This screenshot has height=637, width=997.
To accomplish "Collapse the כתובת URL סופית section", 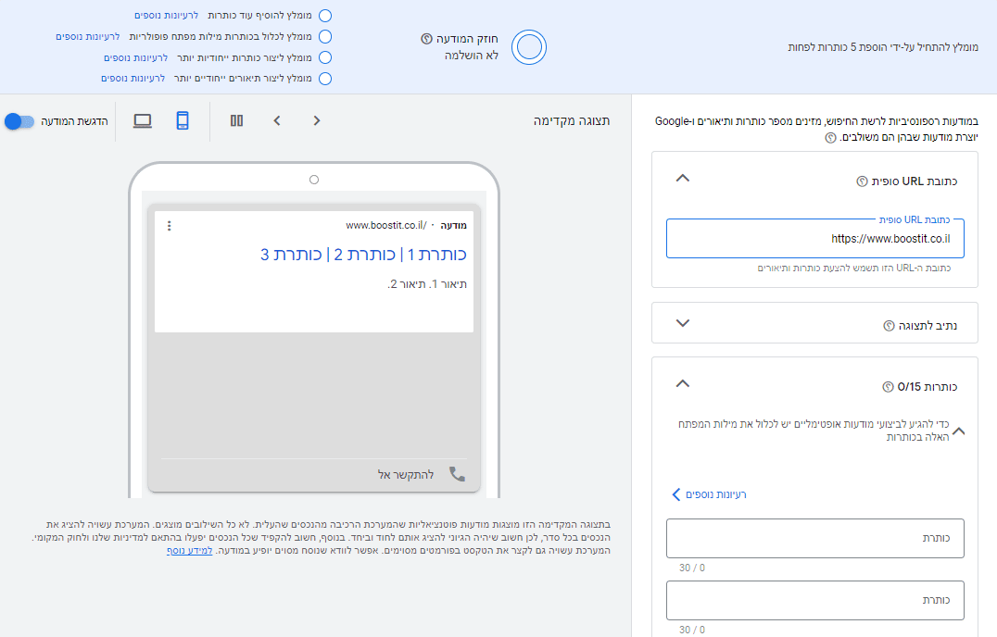I will [x=682, y=179].
